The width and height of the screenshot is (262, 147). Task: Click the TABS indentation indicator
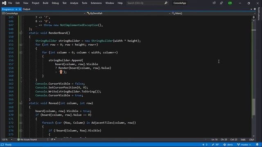243,140
